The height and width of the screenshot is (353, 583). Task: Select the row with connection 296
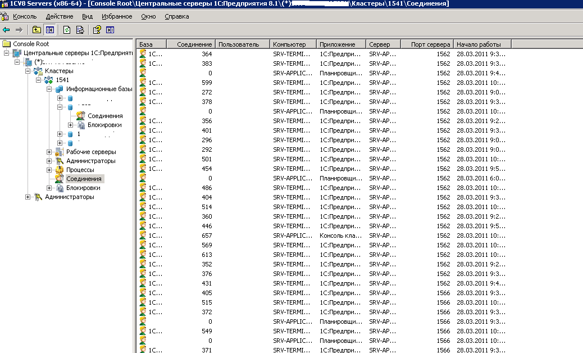(x=323, y=140)
